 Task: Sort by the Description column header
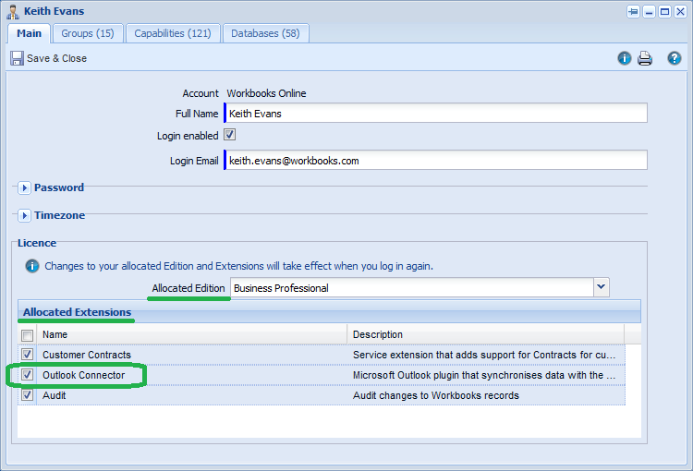(x=485, y=334)
